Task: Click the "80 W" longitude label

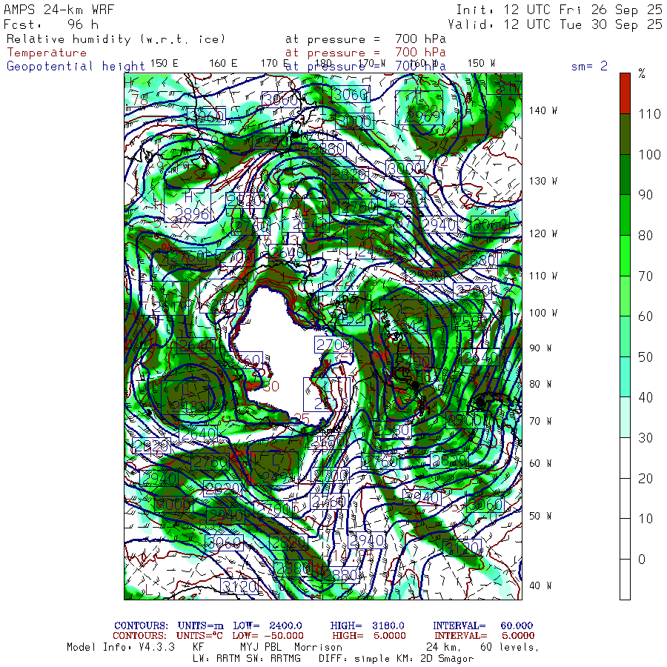Action: pos(540,384)
